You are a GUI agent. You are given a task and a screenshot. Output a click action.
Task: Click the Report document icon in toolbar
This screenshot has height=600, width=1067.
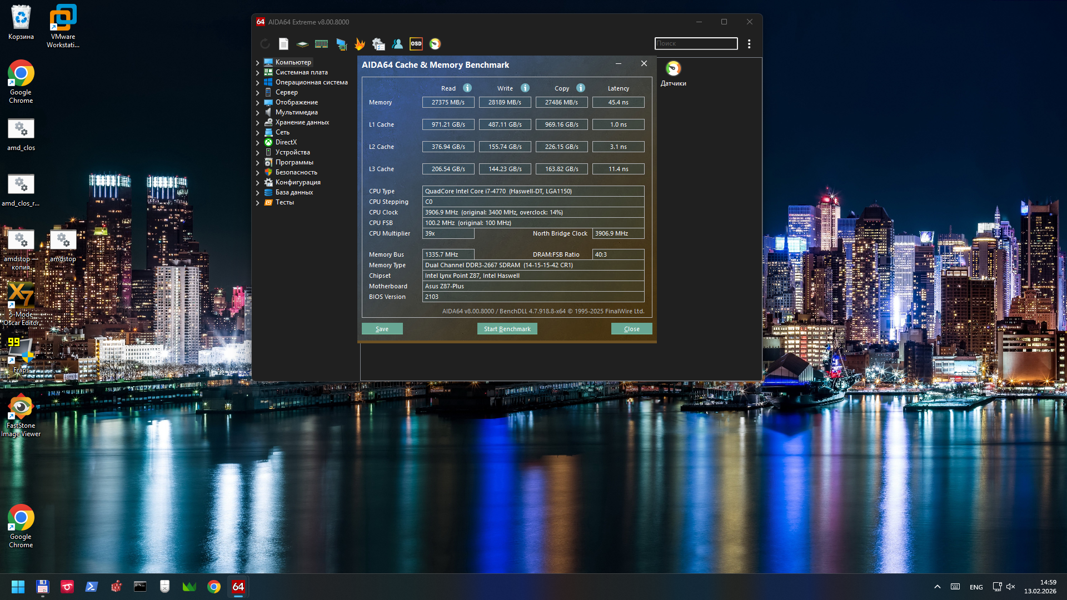pyautogui.click(x=283, y=44)
